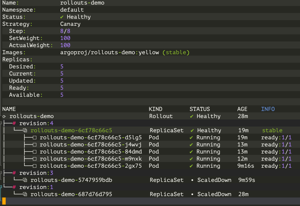This screenshot has height=206, width=300.
Task: Click the Step value "8/8"
Action: 65,31
